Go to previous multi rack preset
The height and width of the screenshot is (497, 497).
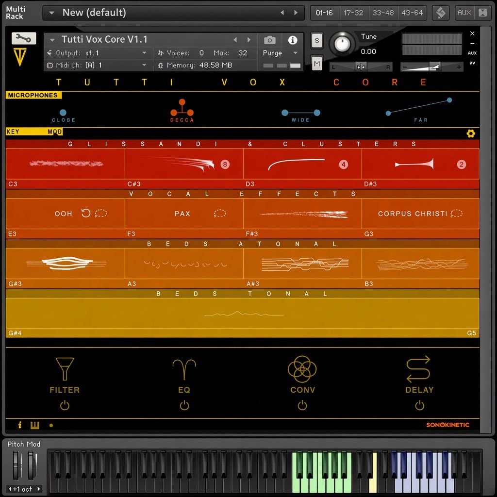coord(282,13)
